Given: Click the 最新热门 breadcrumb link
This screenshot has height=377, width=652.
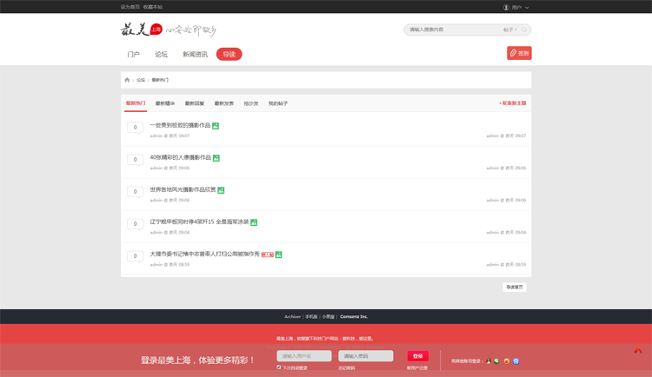Looking at the screenshot, I should [x=160, y=80].
